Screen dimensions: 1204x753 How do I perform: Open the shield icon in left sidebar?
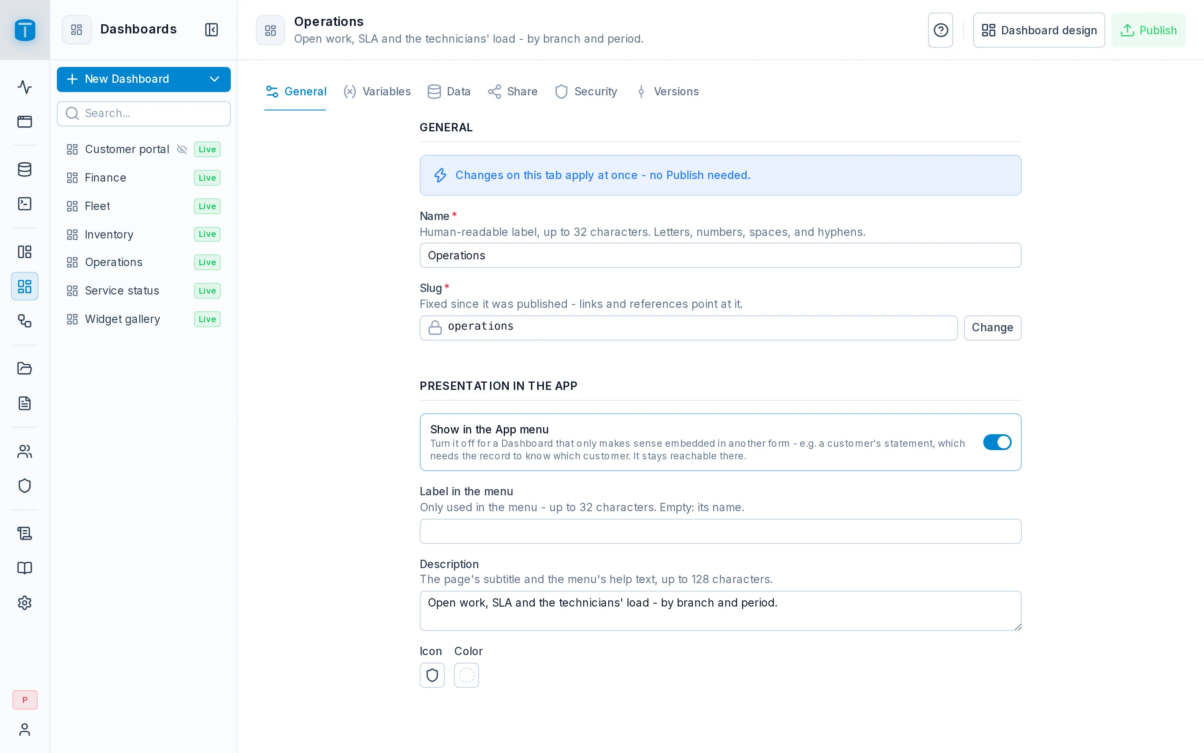coord(25,486)
